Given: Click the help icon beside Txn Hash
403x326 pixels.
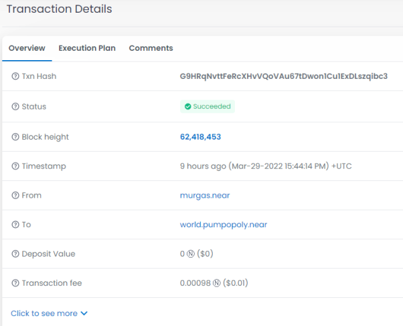Looking at the screenshot, I should [15, 76].
